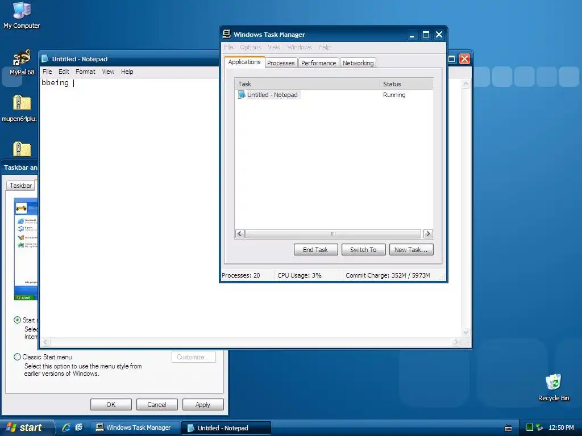Open Notepad Edit menu
The width and height of the screenshot is (582, 436).
click(64, 72)
